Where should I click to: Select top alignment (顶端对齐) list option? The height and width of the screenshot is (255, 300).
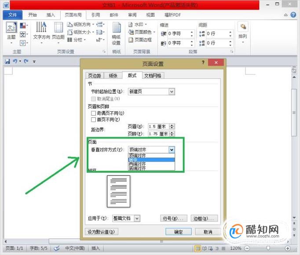pyautogui.click(x=151, y=155)
